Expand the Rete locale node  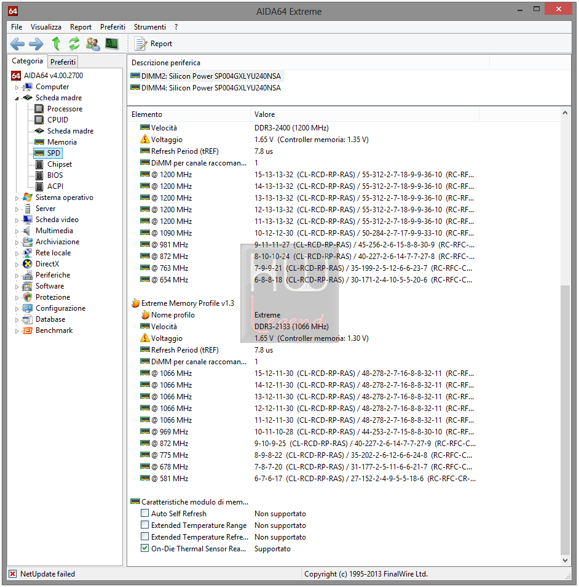coord(17,254)
